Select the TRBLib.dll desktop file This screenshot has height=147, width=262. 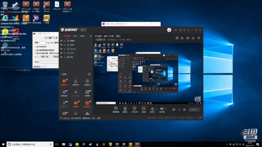click(57, 6)
